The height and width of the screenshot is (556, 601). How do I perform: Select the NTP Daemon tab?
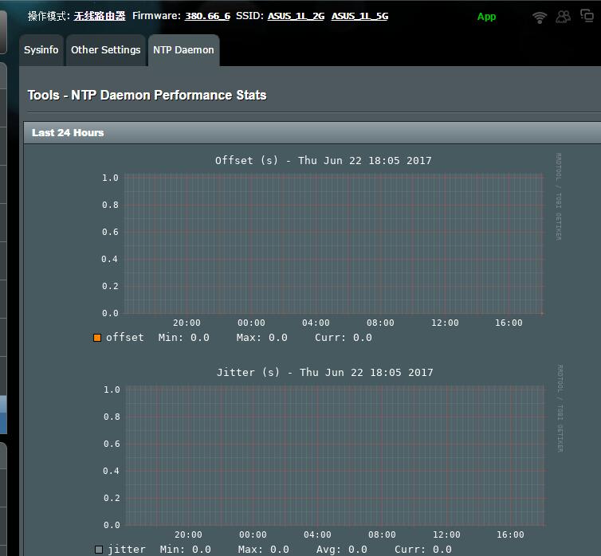click(183, 50)
